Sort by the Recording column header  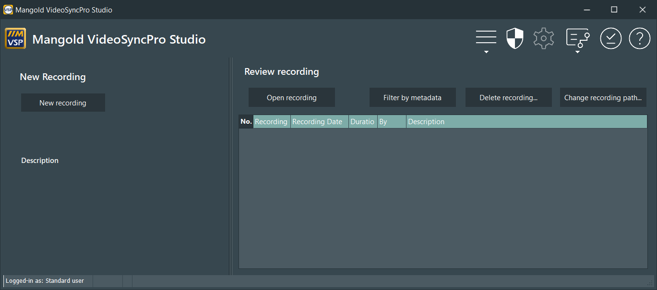coord(272,121)
